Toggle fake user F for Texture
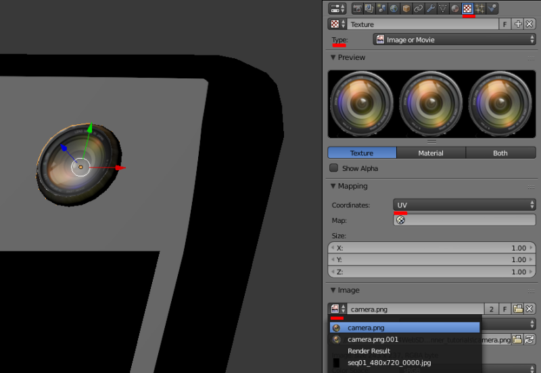 (504, 24)
